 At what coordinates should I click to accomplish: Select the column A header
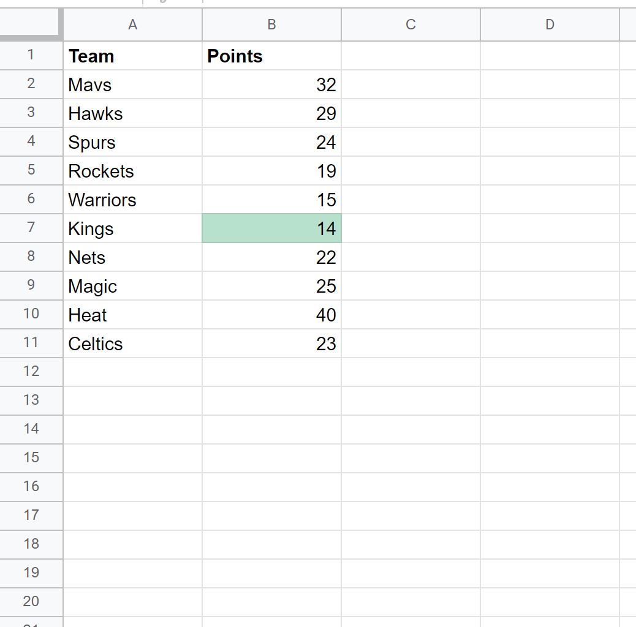(x=132, y=24)
